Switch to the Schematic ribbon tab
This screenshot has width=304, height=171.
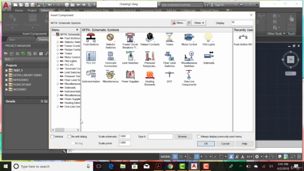[47, 10]
